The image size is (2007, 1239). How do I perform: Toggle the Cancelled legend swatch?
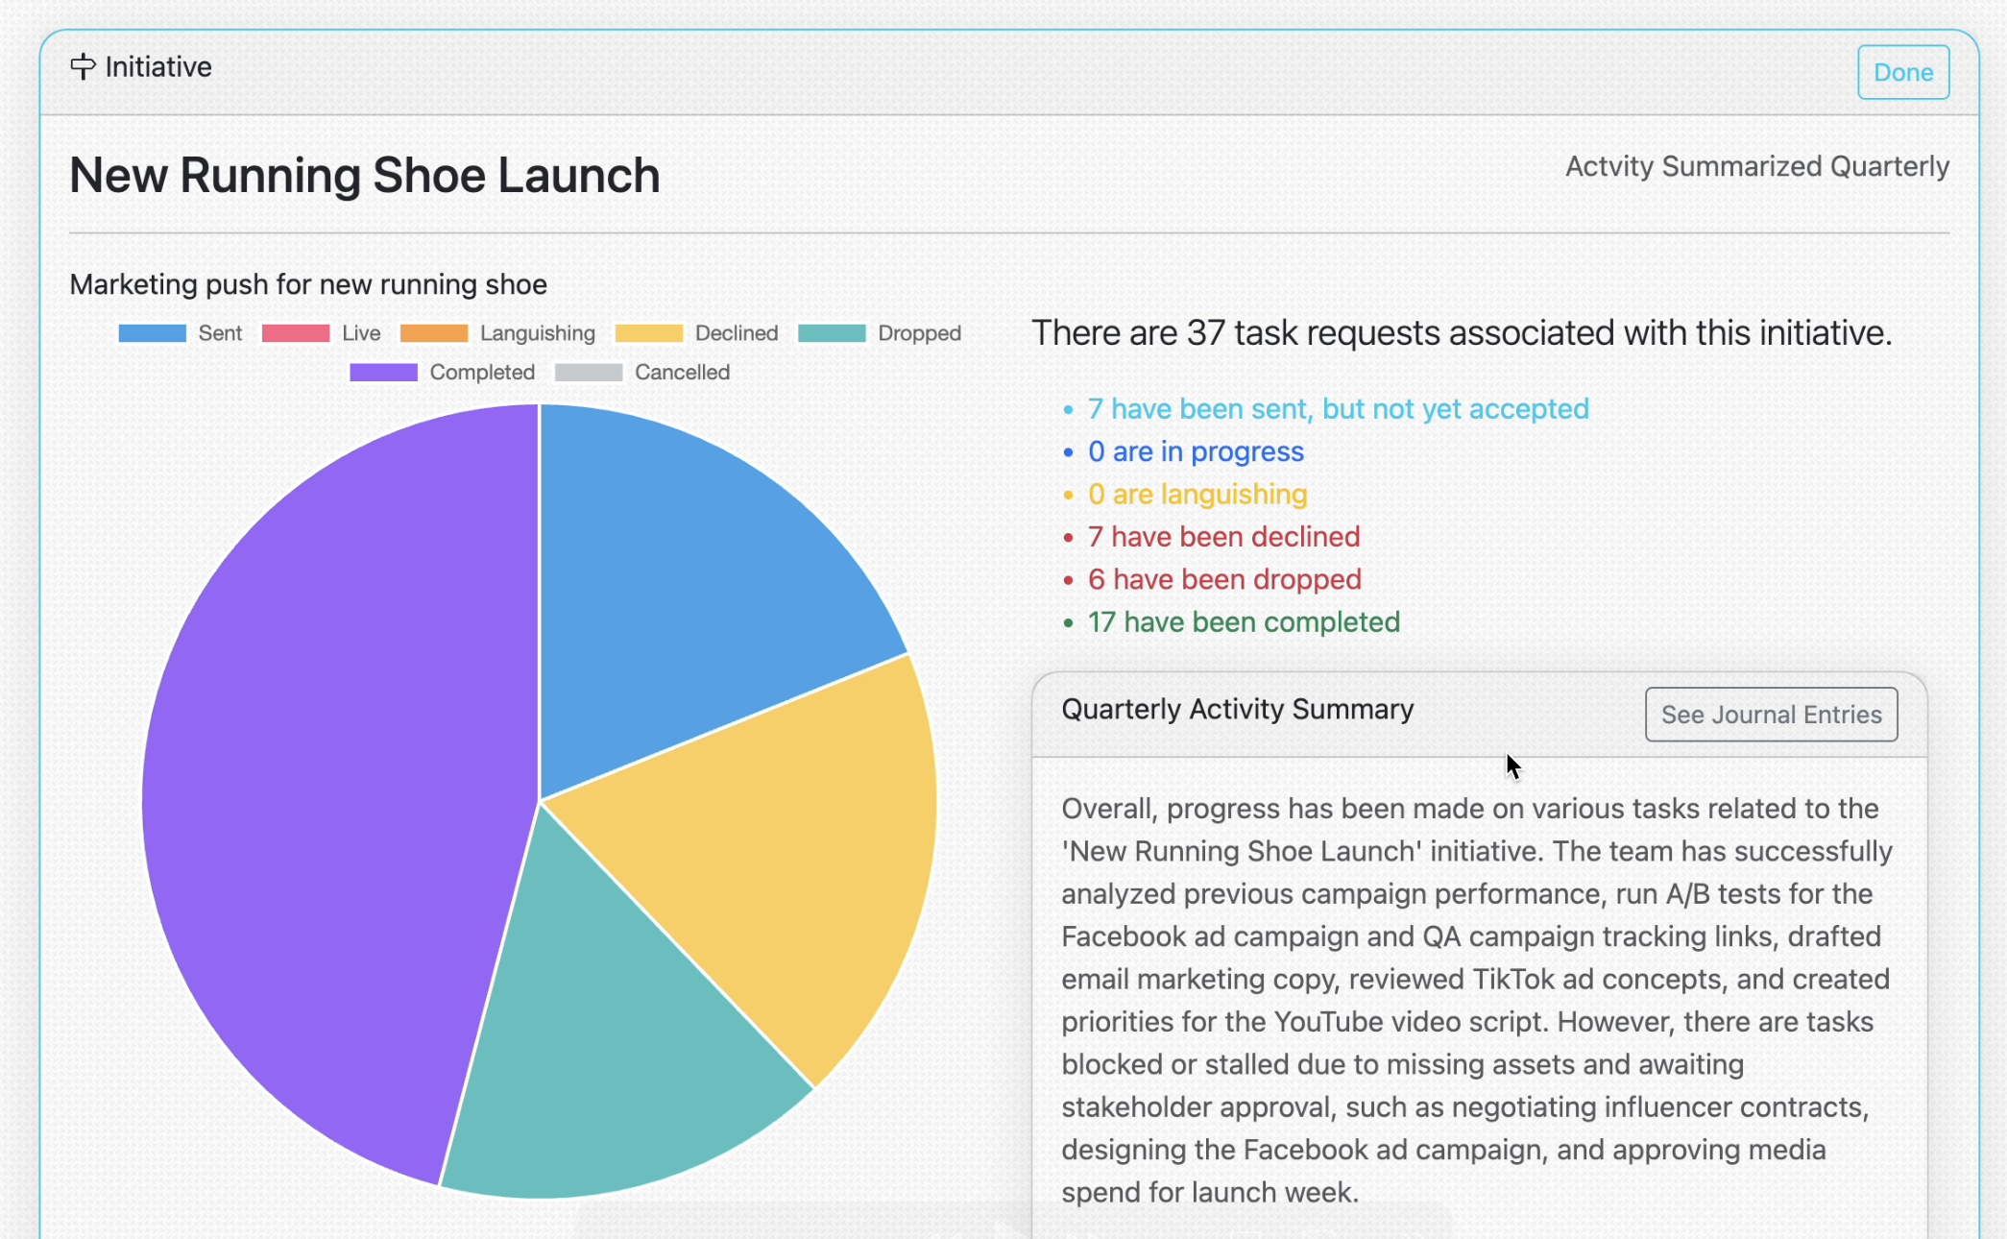(x=589, y=373)
